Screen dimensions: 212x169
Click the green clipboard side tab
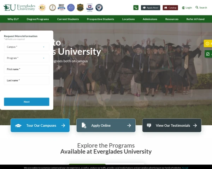pos(208,54)
